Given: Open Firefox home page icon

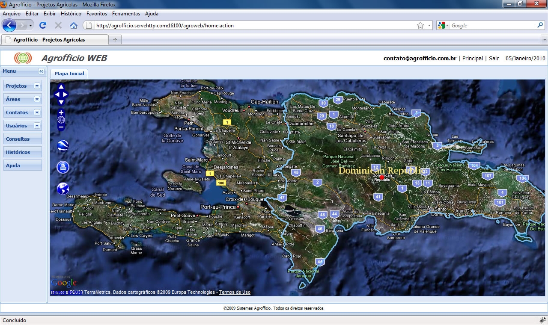Looking at the screenshot, I should pyautogui.click(x=74, y=25).
